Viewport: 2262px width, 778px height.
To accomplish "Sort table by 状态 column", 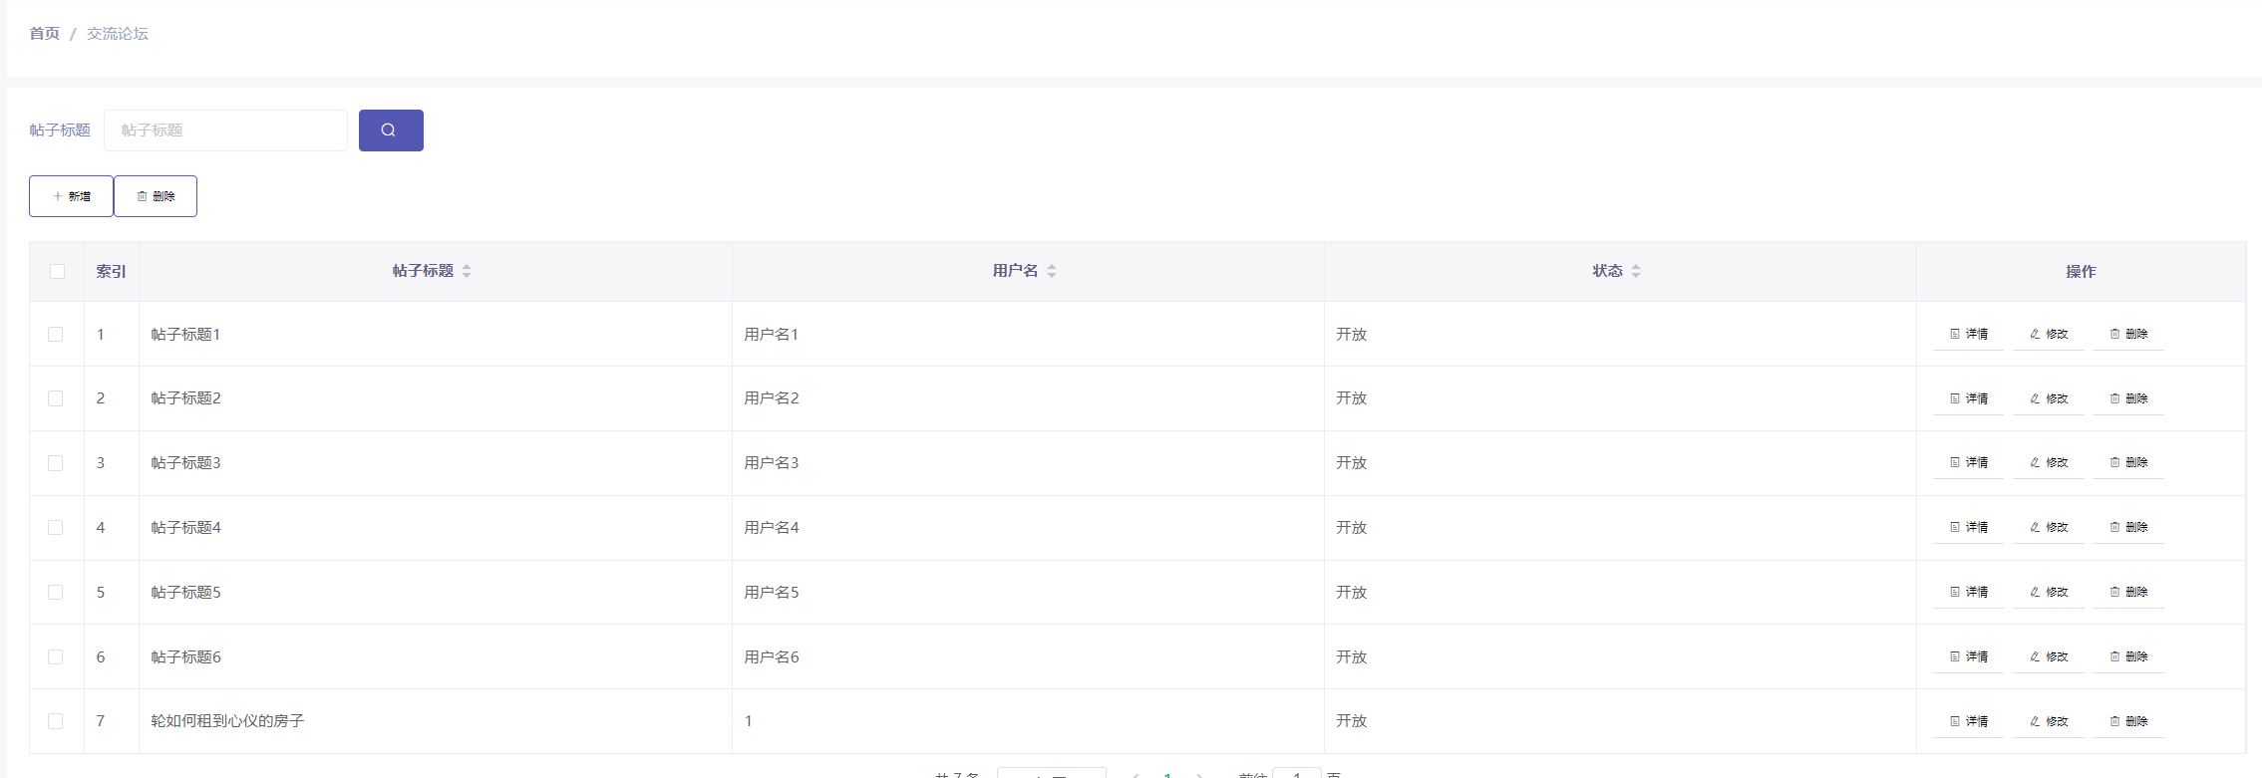I will pos(1636,271).
